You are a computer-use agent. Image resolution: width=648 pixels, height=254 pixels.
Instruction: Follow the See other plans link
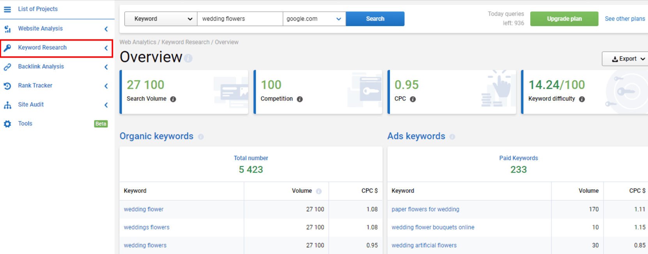[625, 19]
